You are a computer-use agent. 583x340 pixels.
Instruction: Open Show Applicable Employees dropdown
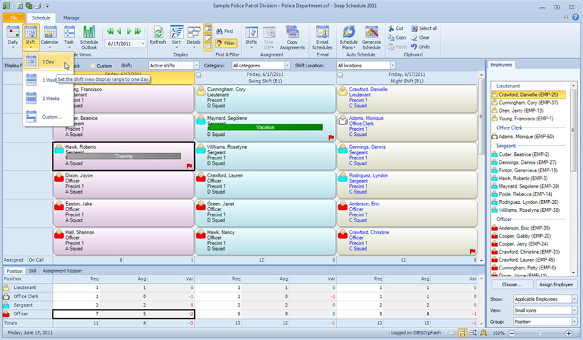[574, 299]
